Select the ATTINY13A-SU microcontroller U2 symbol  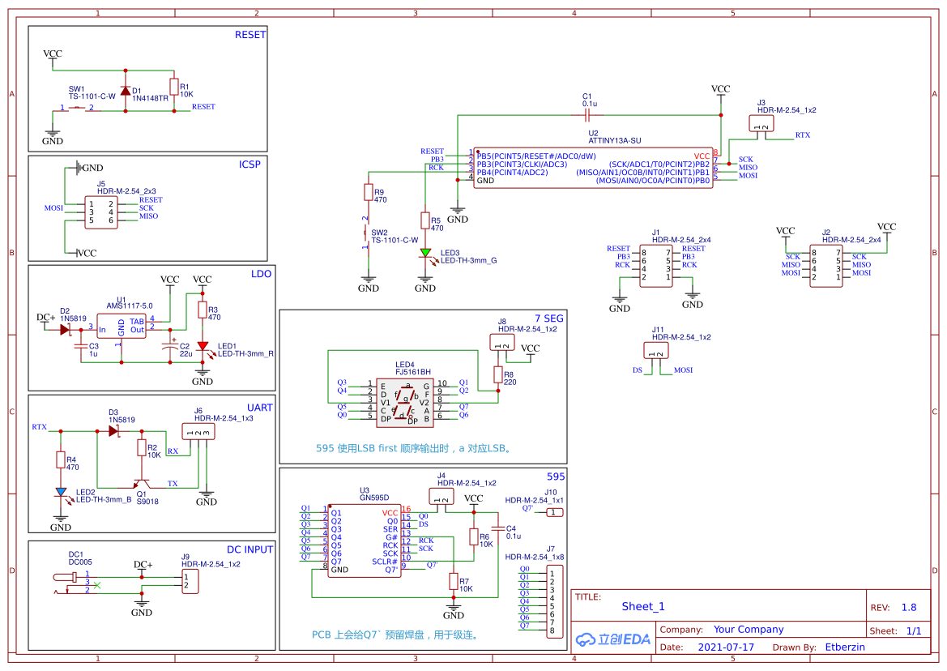593,167
